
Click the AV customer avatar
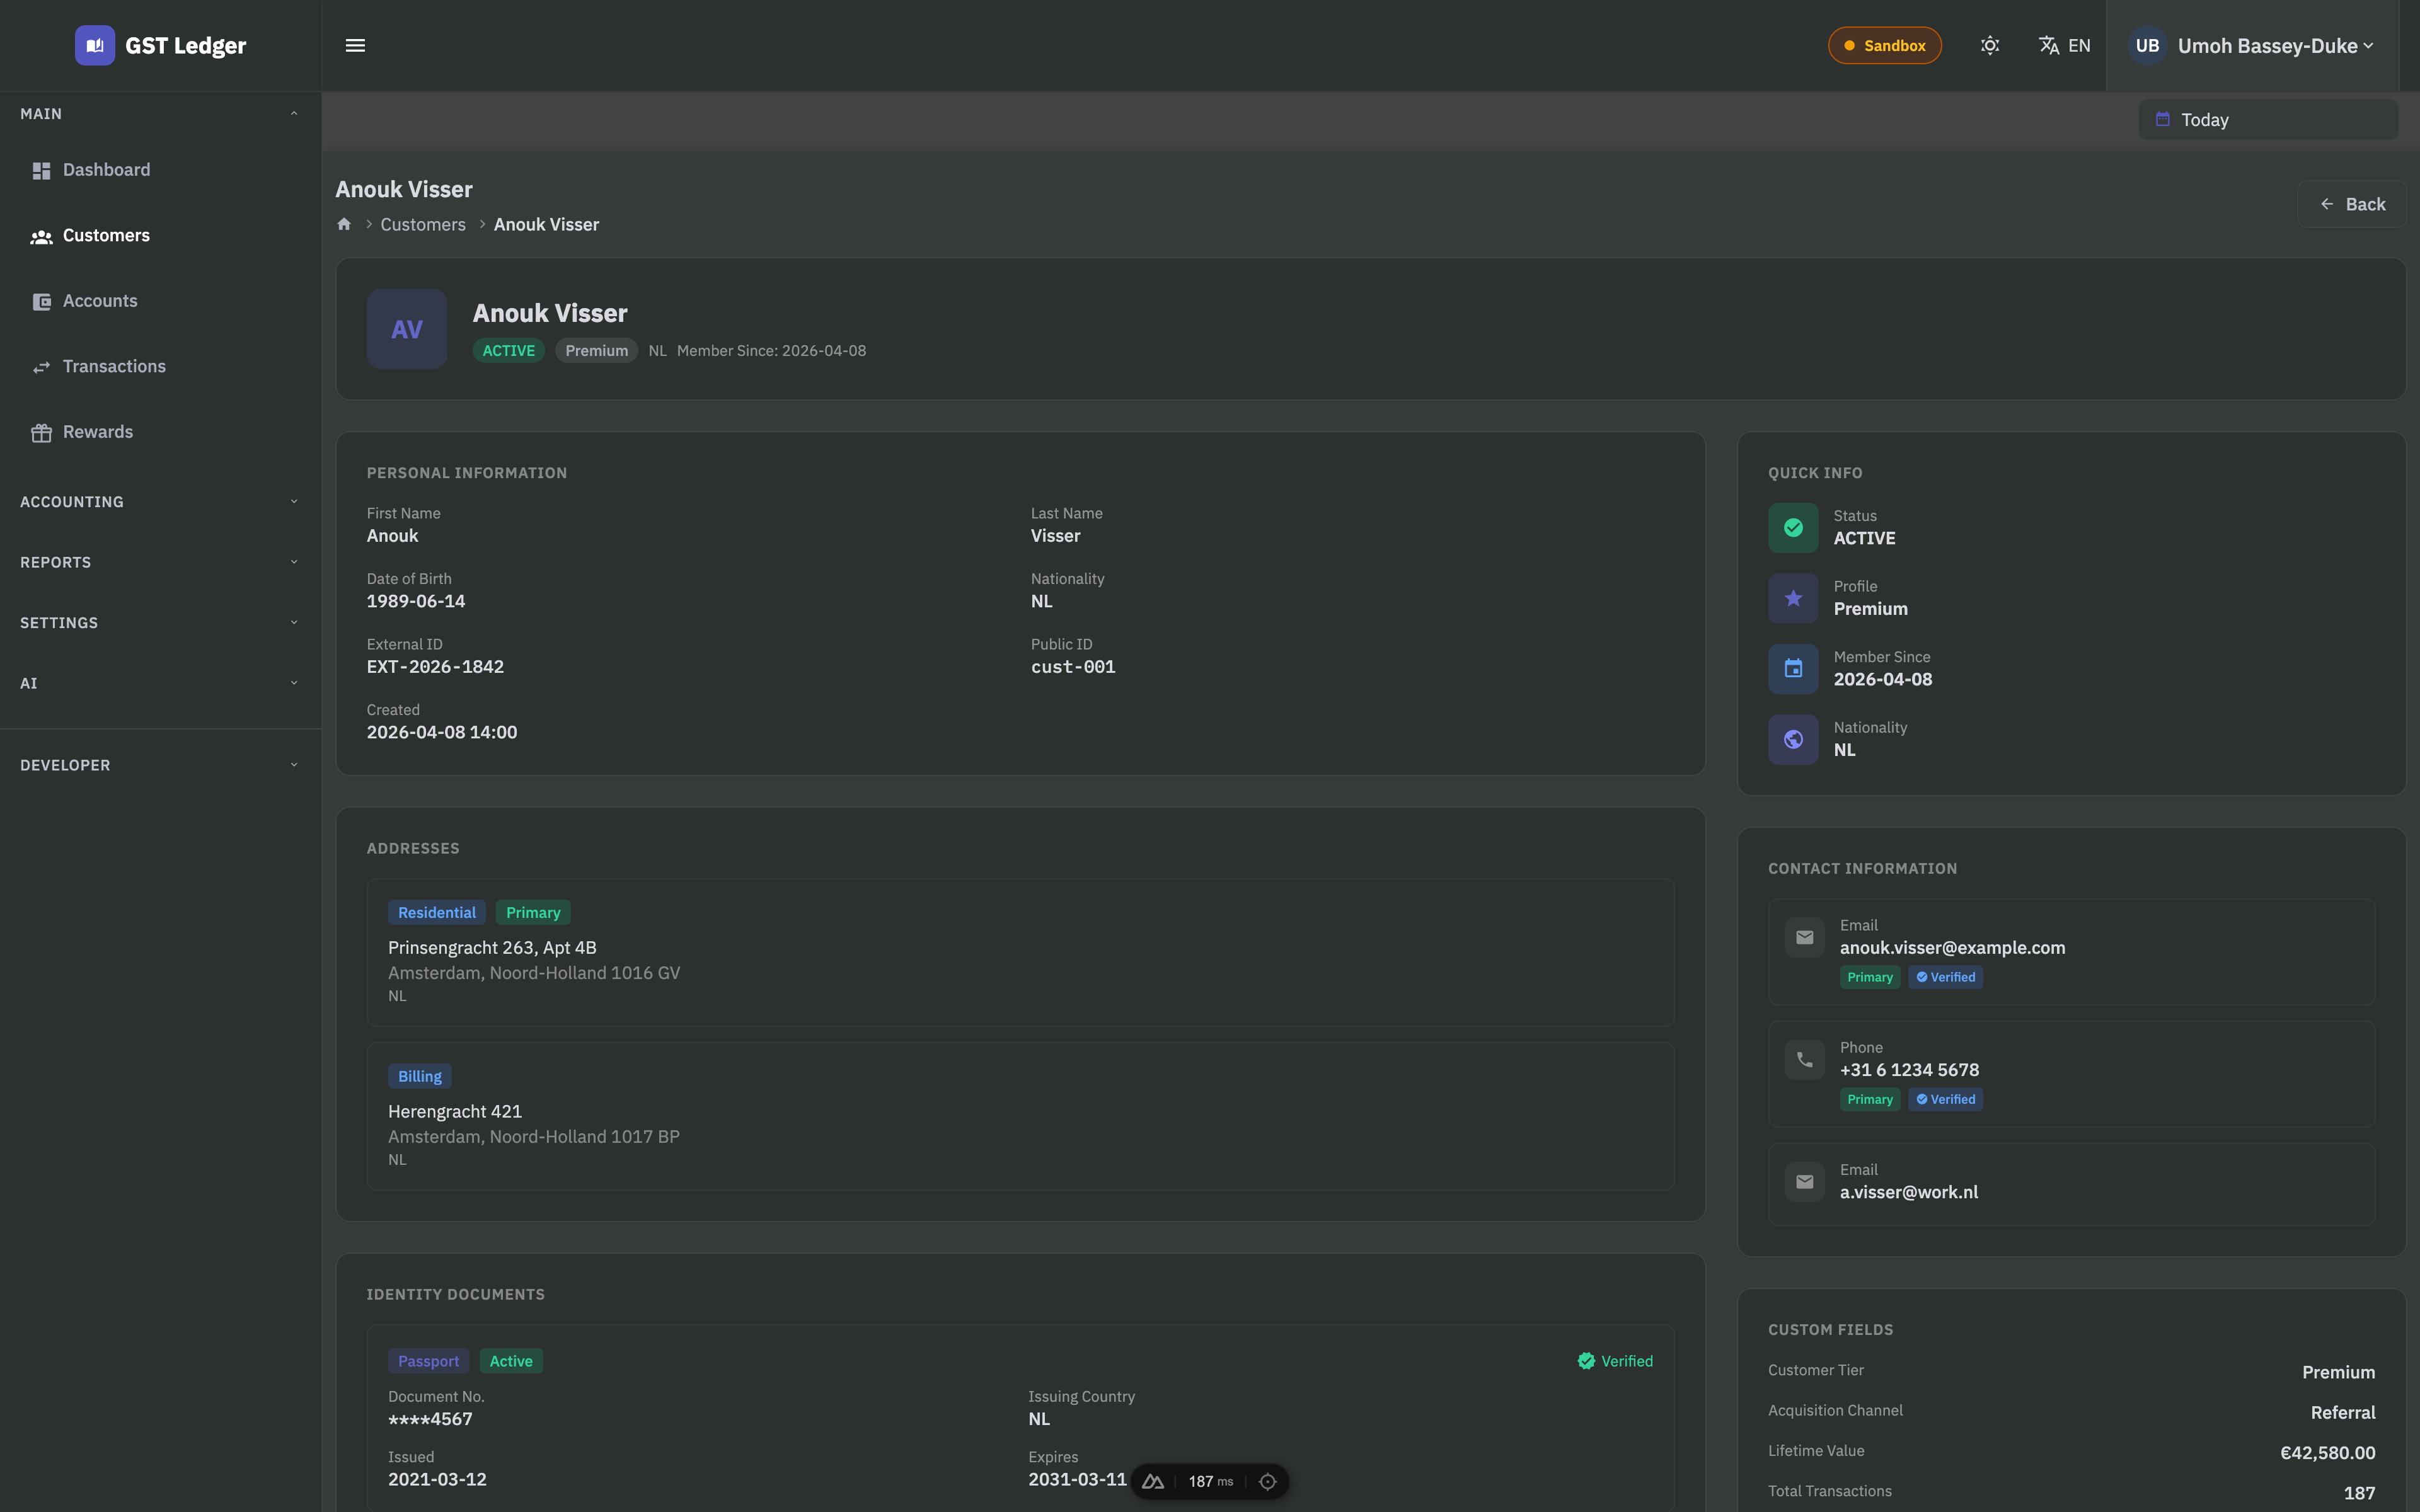[x=406, y=329]
